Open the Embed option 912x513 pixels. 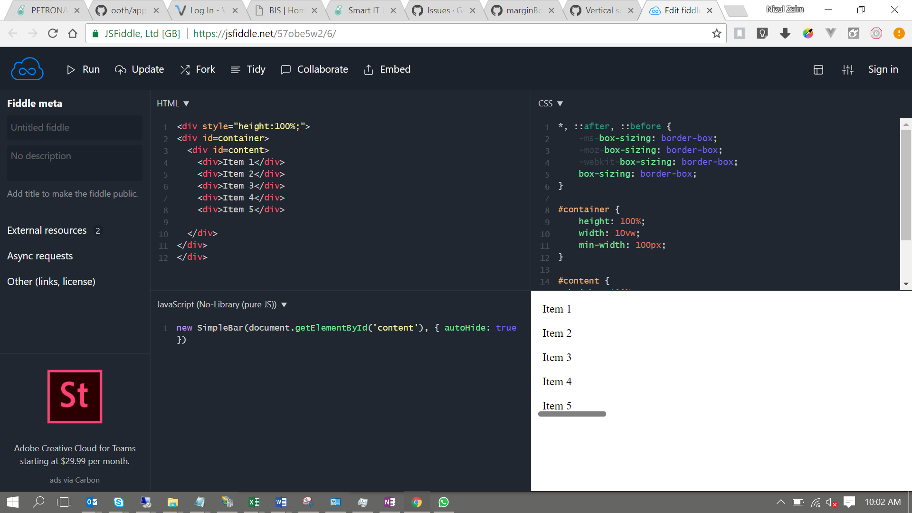[x=387, y=69]
